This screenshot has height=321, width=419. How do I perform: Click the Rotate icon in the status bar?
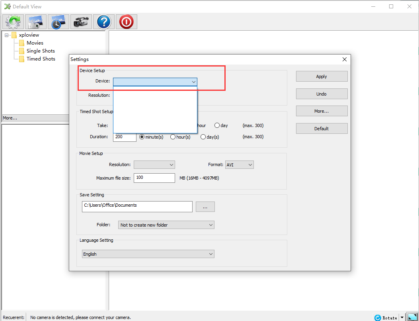coord(377,317)
